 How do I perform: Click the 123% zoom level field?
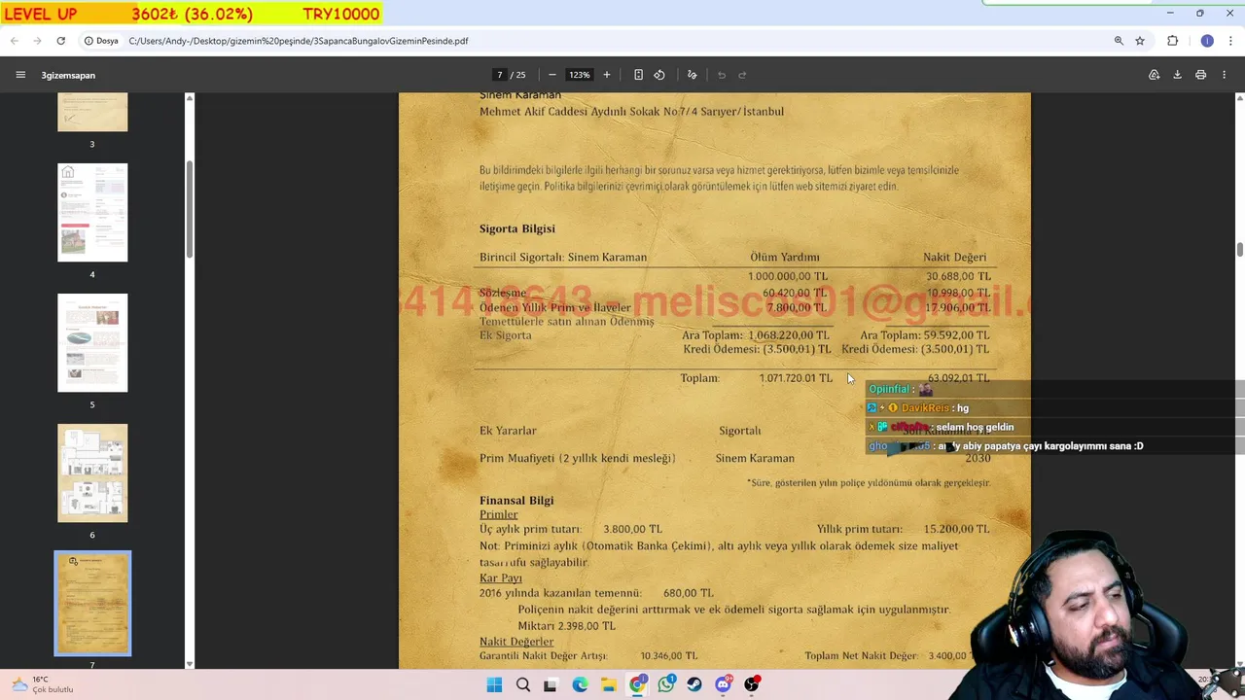(580, 75)
